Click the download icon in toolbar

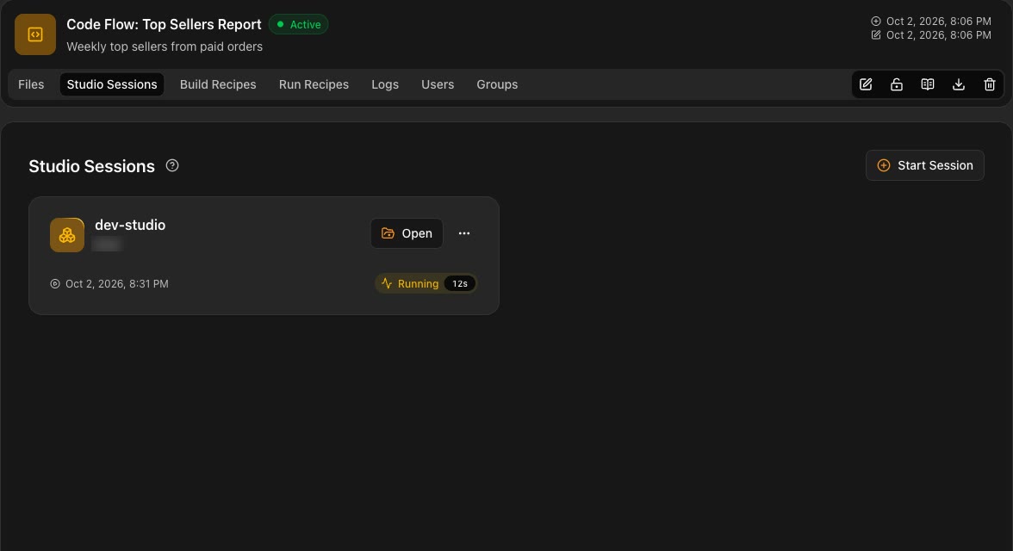959,84
